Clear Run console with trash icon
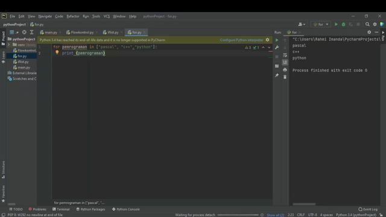The height and width of the screenshot is (217, 386). [x=285, y=77]
